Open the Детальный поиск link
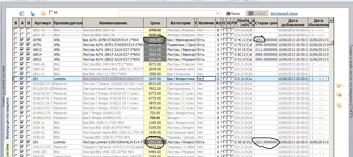Image resolution: width=353 pixels, height=157 pixels. [284, 13]
